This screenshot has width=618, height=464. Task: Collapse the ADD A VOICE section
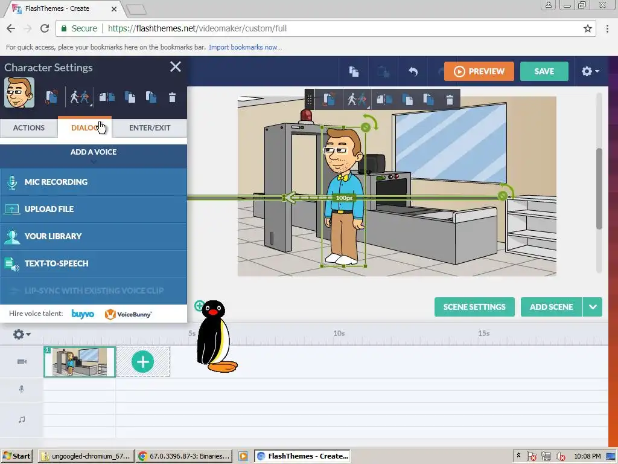coord(94,156)
